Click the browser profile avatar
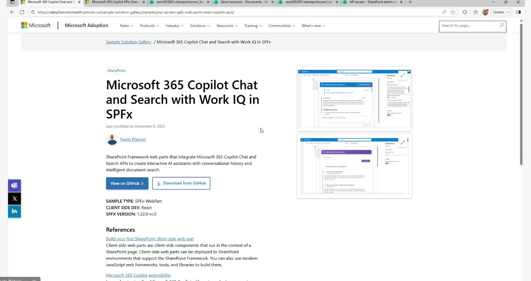Image resolution: width=531 pixels, height=281 pixels. (485, 12)
